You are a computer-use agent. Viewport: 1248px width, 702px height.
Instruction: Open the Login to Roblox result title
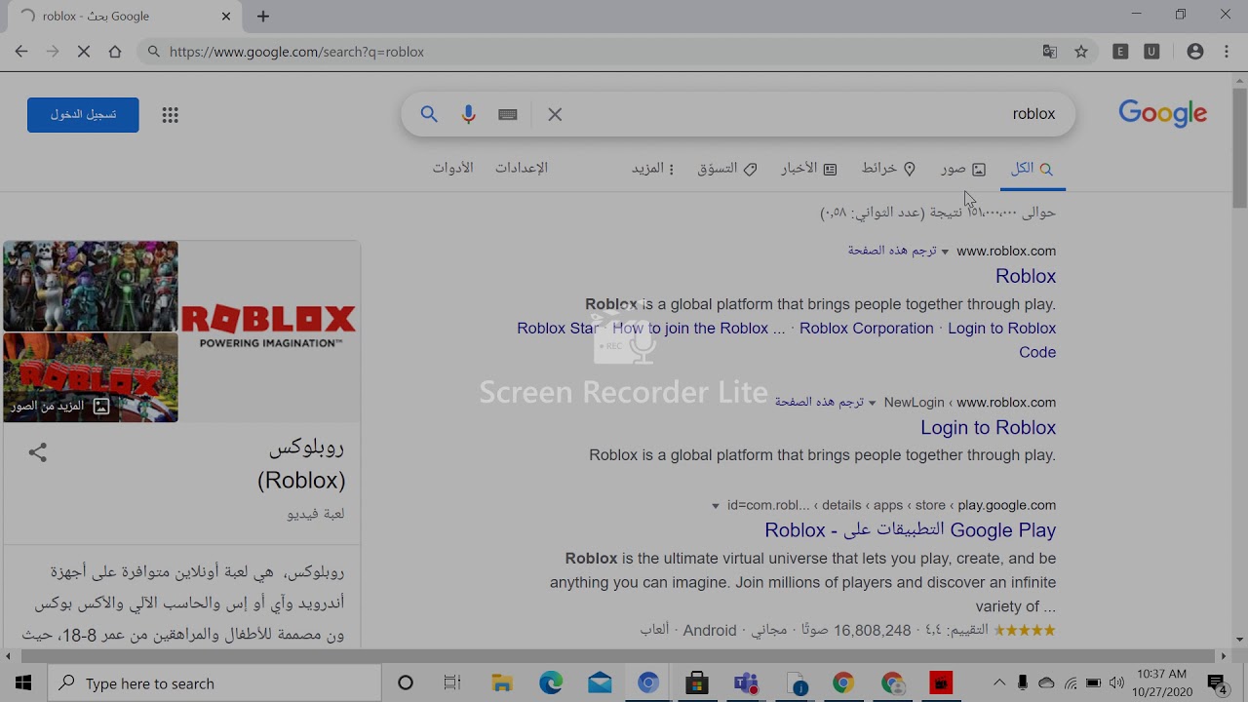988,428
